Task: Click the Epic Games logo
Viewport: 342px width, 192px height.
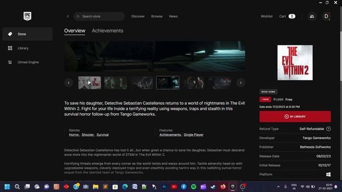Action: coord(27,16)
